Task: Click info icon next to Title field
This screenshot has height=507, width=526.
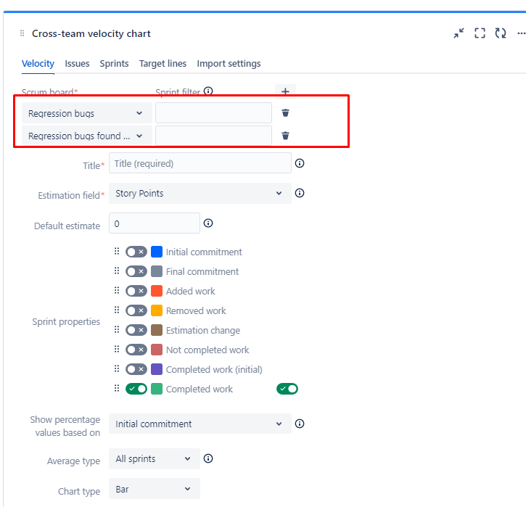Action: pos(300,163)
